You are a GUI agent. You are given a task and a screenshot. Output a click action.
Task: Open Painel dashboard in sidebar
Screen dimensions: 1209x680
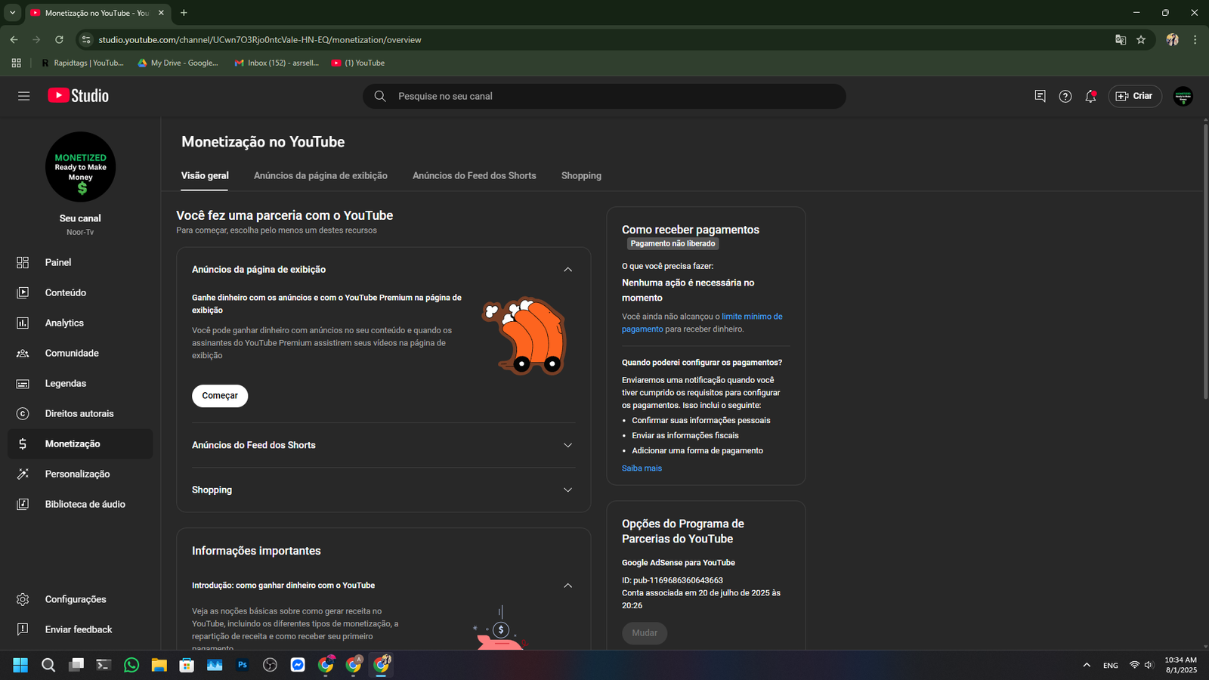pos(80,262)
